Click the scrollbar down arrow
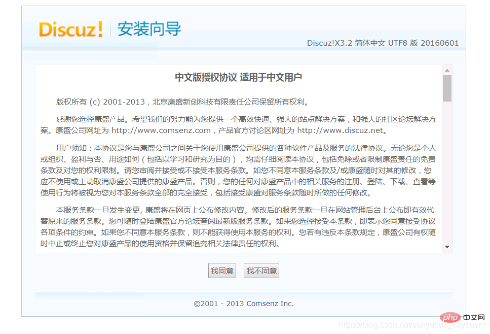 click(x=447, y=247)
